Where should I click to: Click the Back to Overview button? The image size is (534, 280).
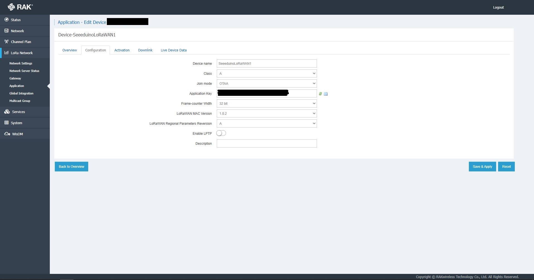point(72,167)
